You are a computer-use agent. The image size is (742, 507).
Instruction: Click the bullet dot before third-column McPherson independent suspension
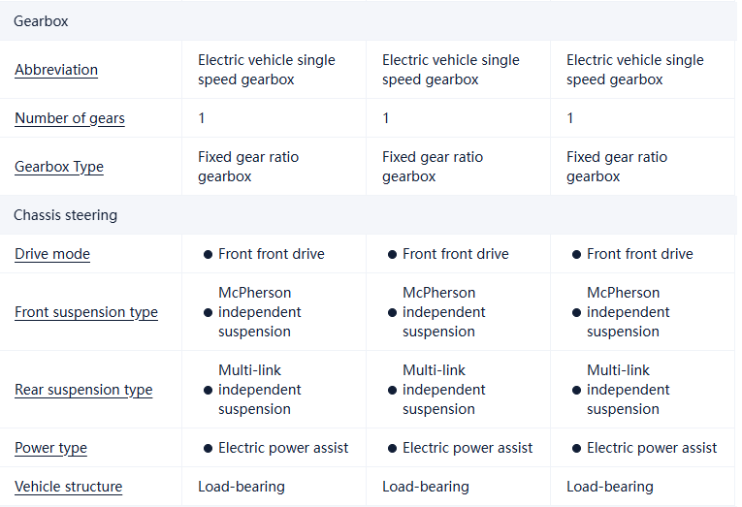(x=576, y=313)
